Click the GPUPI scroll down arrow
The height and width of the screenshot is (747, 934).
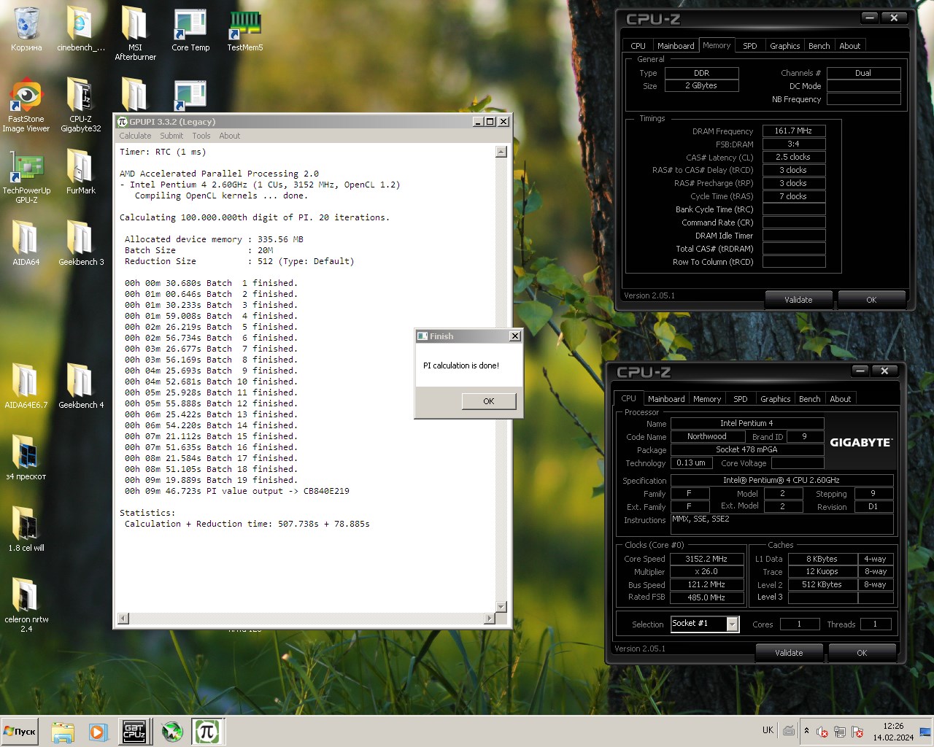click(501, 607)
